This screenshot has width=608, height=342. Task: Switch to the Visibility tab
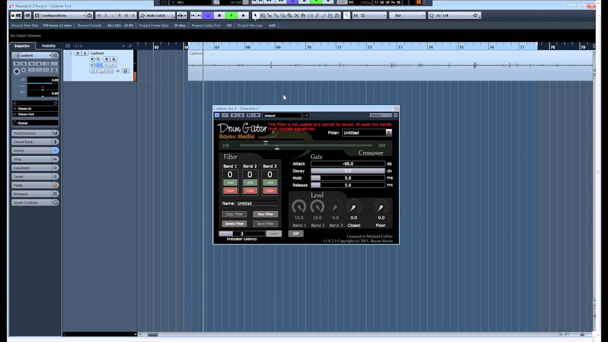click(x=48, y=46)
